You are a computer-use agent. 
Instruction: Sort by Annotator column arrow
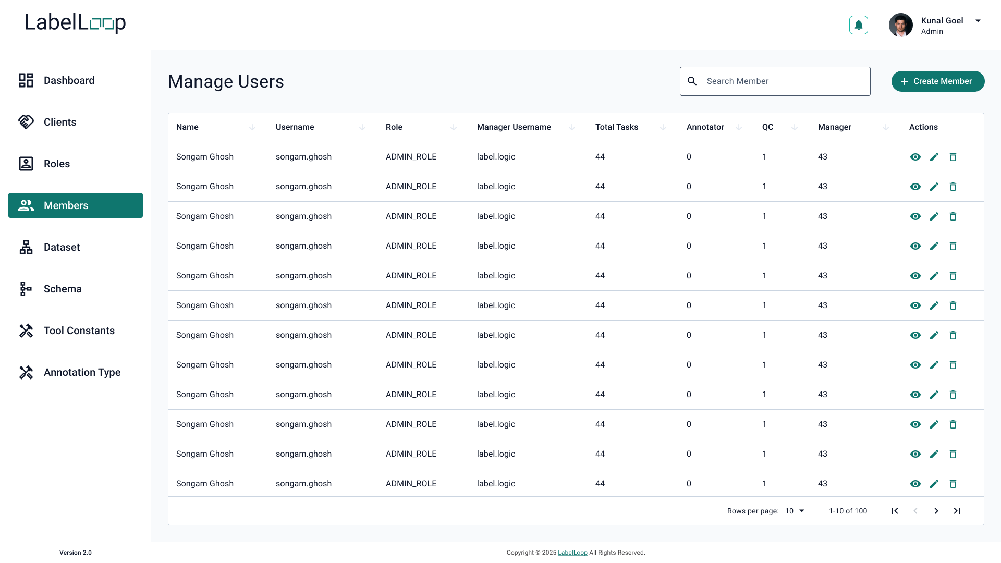pyautogui.click(x=739, y=127)
